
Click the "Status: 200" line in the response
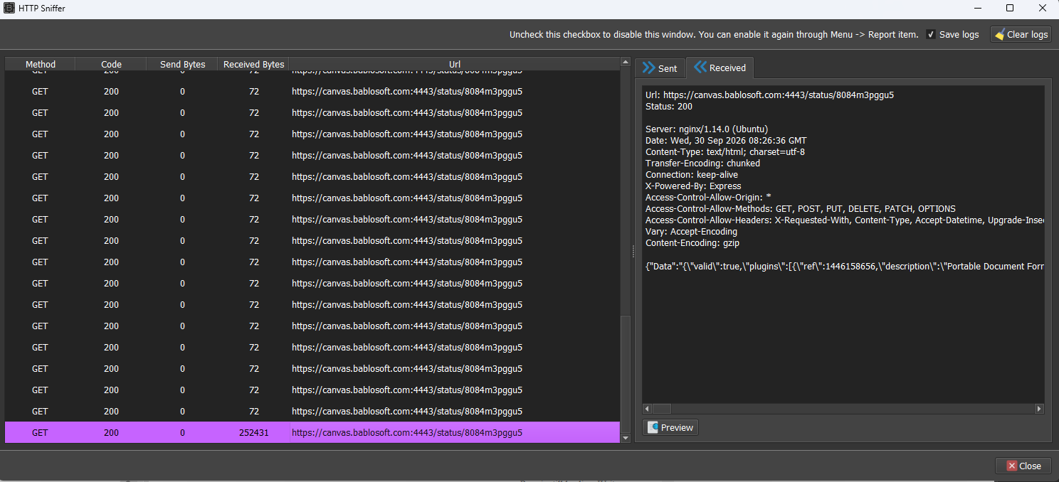point(668,107)
